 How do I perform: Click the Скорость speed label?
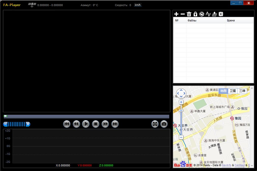(x=121, y=5)
